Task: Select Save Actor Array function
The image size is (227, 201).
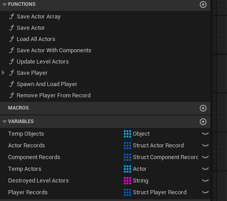Action: [39, 17]
